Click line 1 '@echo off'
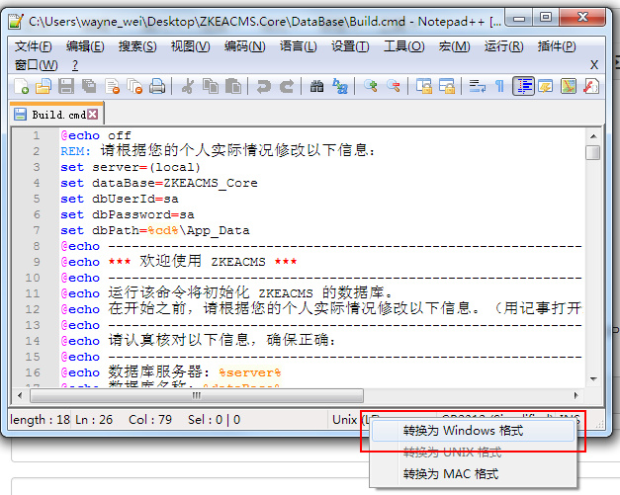Viewport: 620px width, 495px height. tap(96, 135)
